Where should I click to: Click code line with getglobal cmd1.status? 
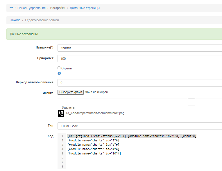[132, 136]
